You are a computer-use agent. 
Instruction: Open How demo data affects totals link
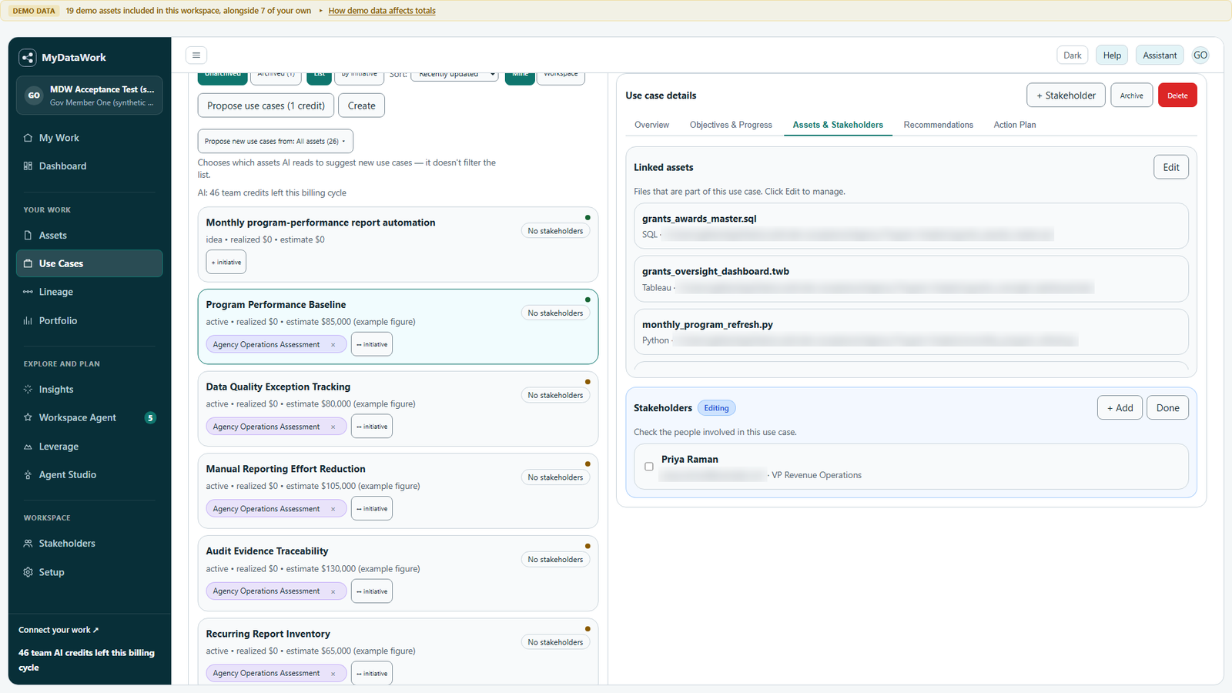pyautogui.click(x=382, y=11)
